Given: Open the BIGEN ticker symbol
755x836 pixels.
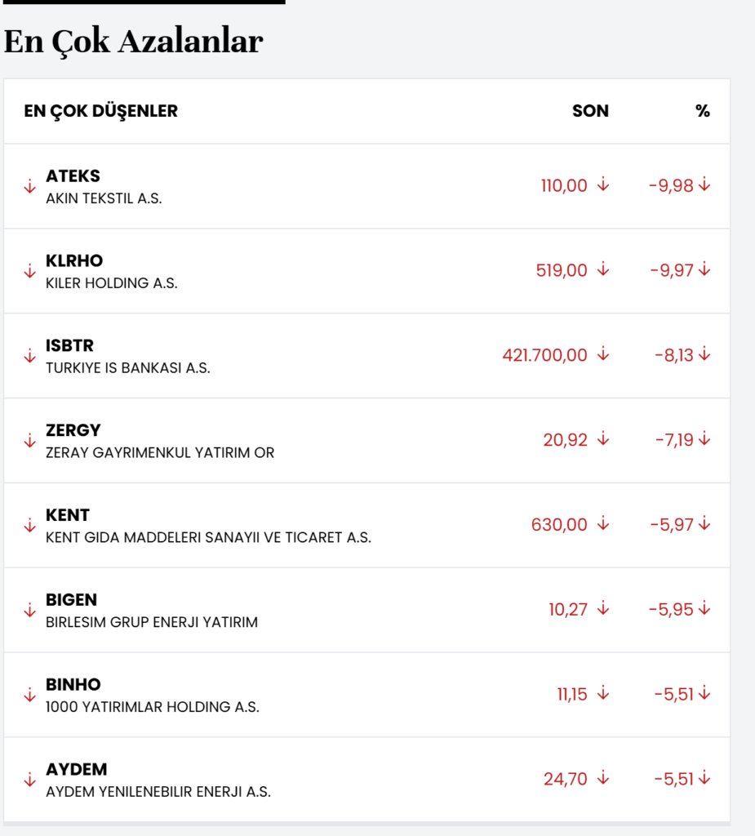Looking at the screenshot, I should 71,600.
